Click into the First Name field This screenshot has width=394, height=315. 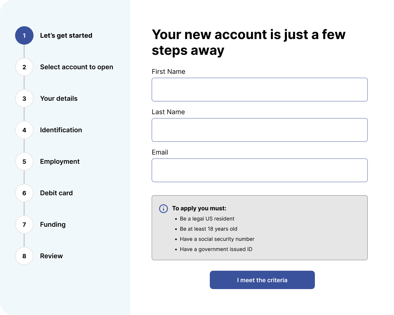pyautogui.click(x=259, y=90)
